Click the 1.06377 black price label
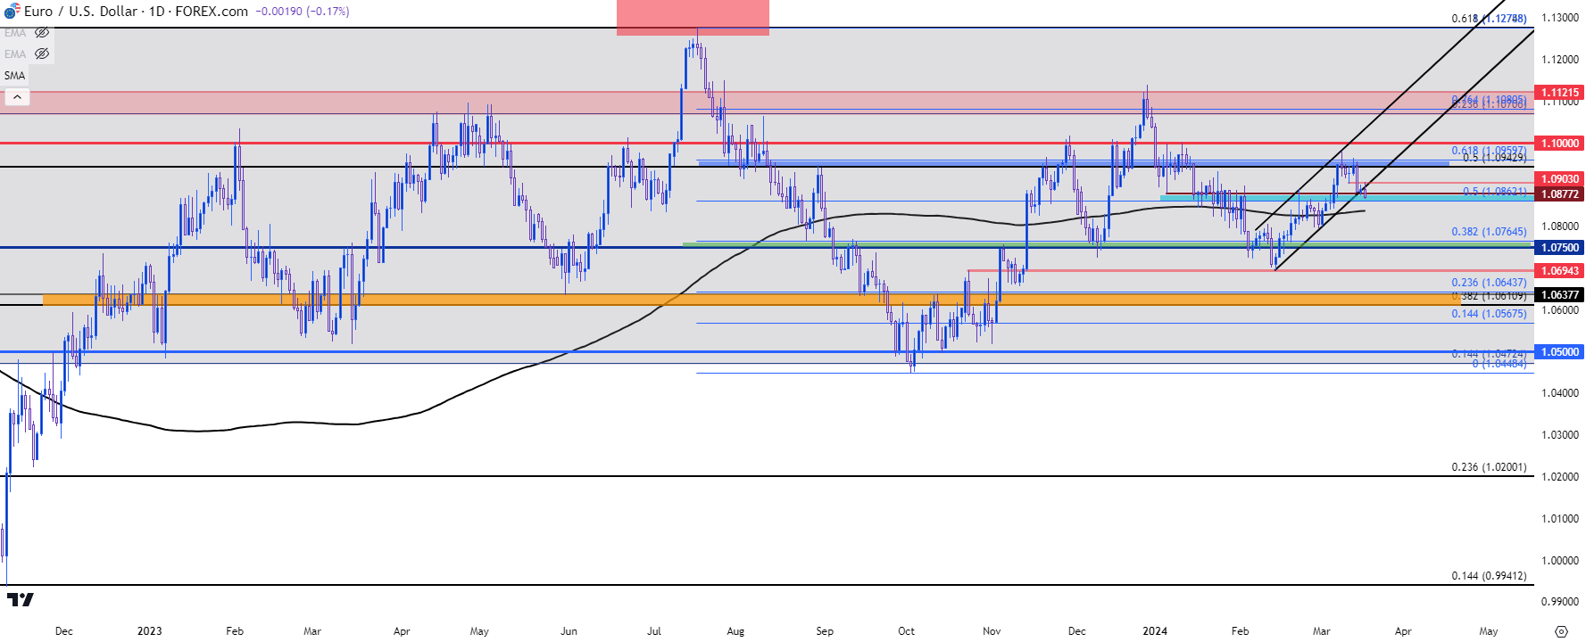1586x642 pixels. [1558, 295]
